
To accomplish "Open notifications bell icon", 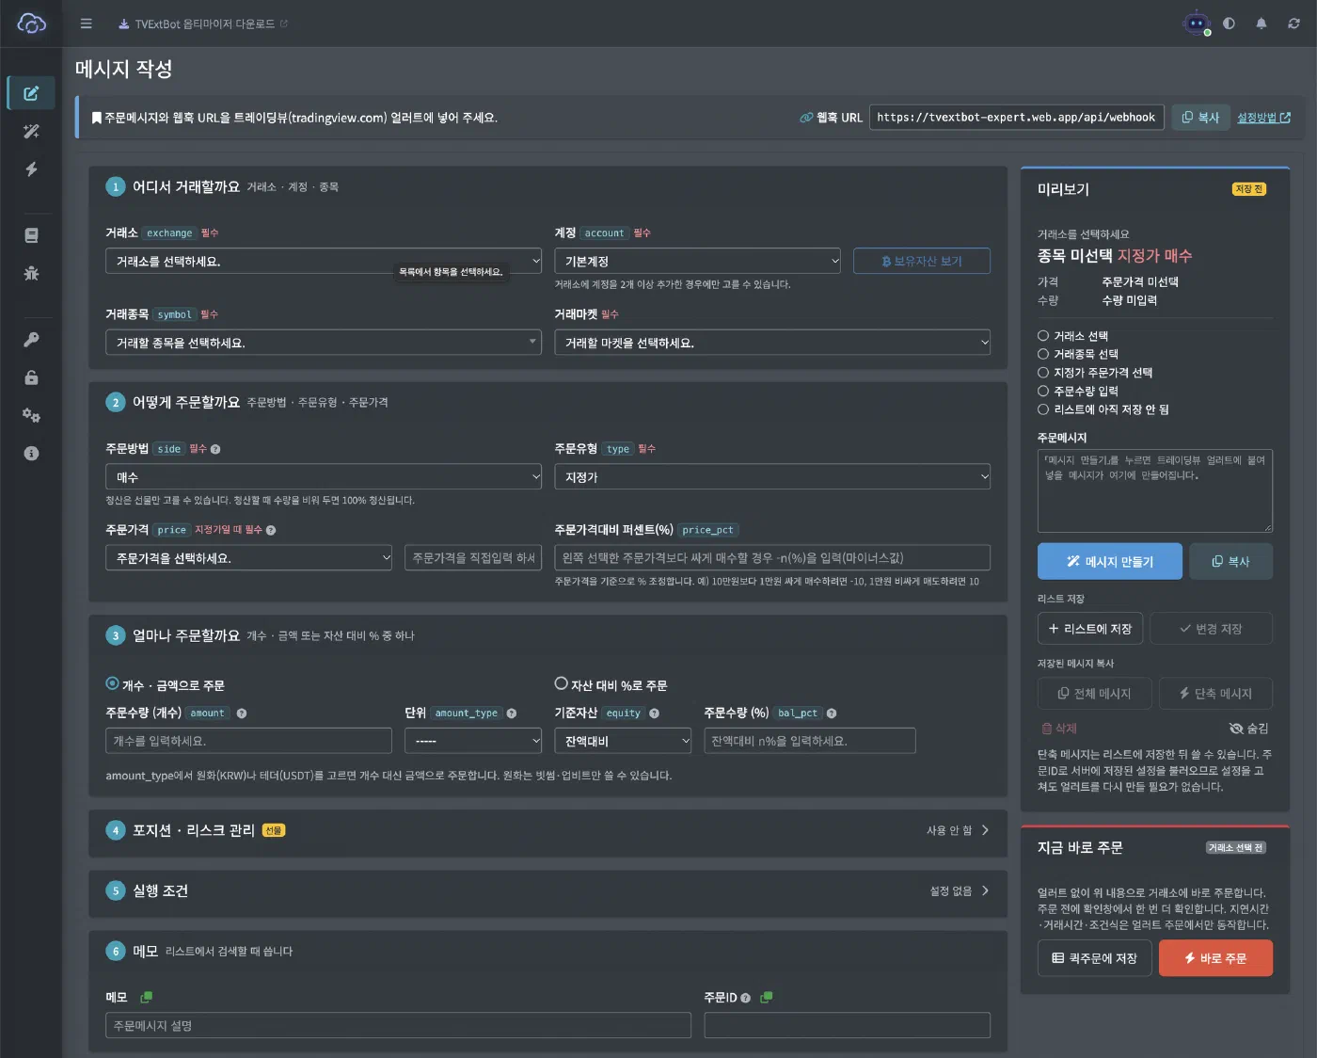I will pyautogui.click(x=1261, y=24).
